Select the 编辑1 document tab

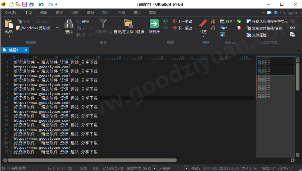[x=13, y=50]
